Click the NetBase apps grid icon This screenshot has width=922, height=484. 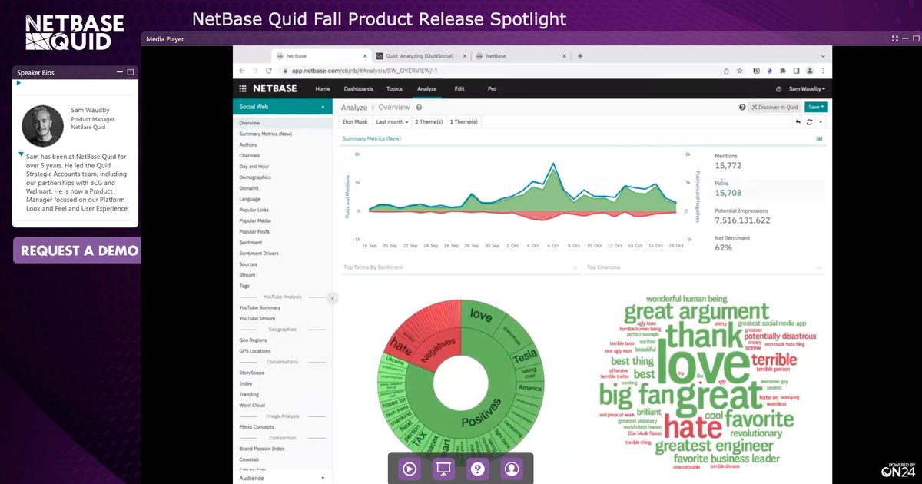(243, 88)
